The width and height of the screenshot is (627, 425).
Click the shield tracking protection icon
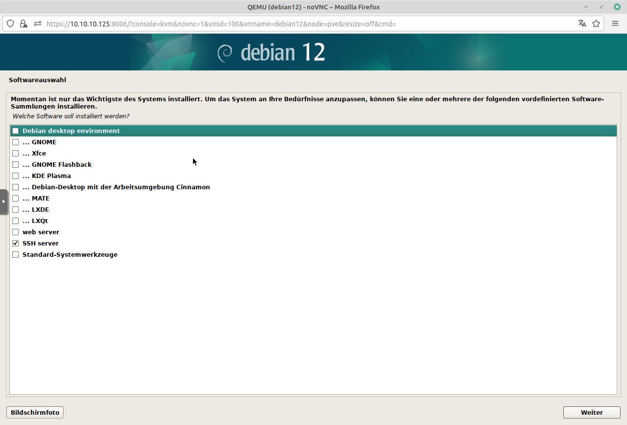click(x=10, y=23)
